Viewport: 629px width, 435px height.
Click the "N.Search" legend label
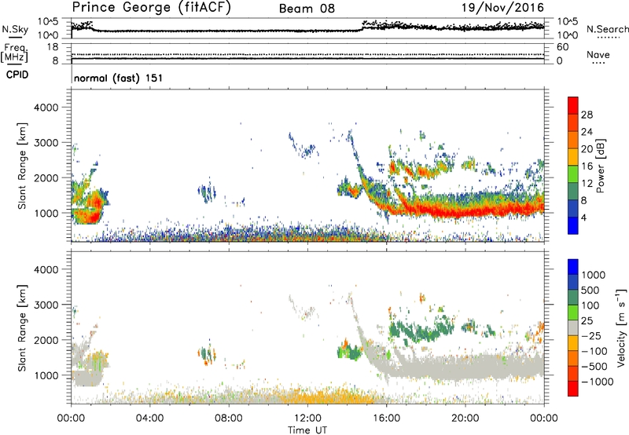608,29
